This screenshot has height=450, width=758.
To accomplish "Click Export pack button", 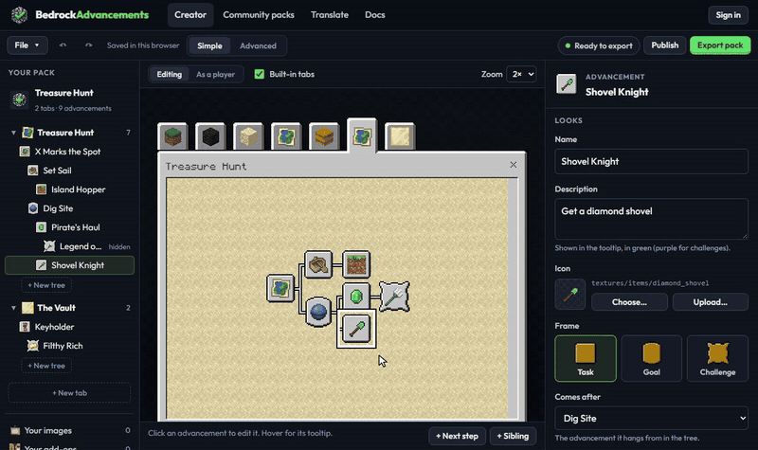I will click(720, 45).
